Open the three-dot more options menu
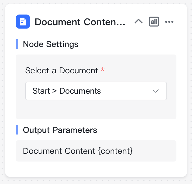 click(x=169, y=22)
